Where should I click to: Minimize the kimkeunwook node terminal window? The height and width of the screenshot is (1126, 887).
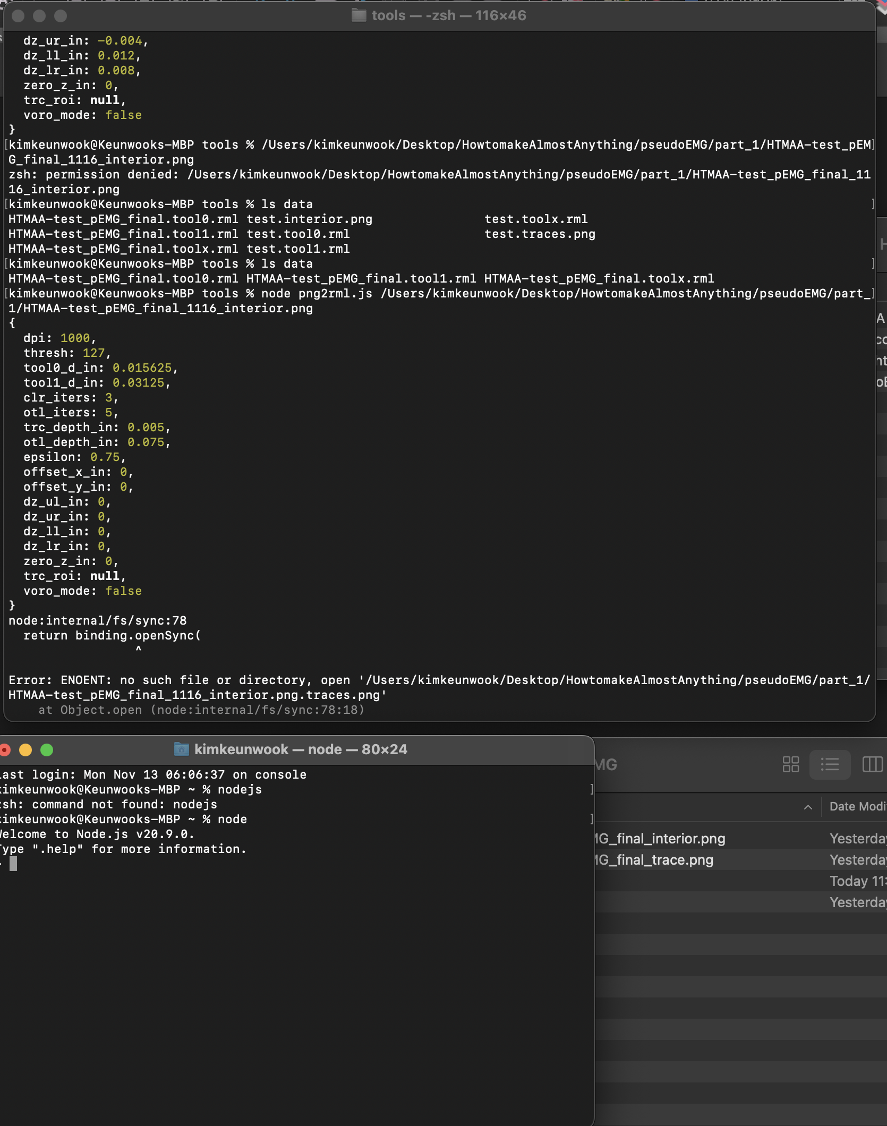(25, 749)
